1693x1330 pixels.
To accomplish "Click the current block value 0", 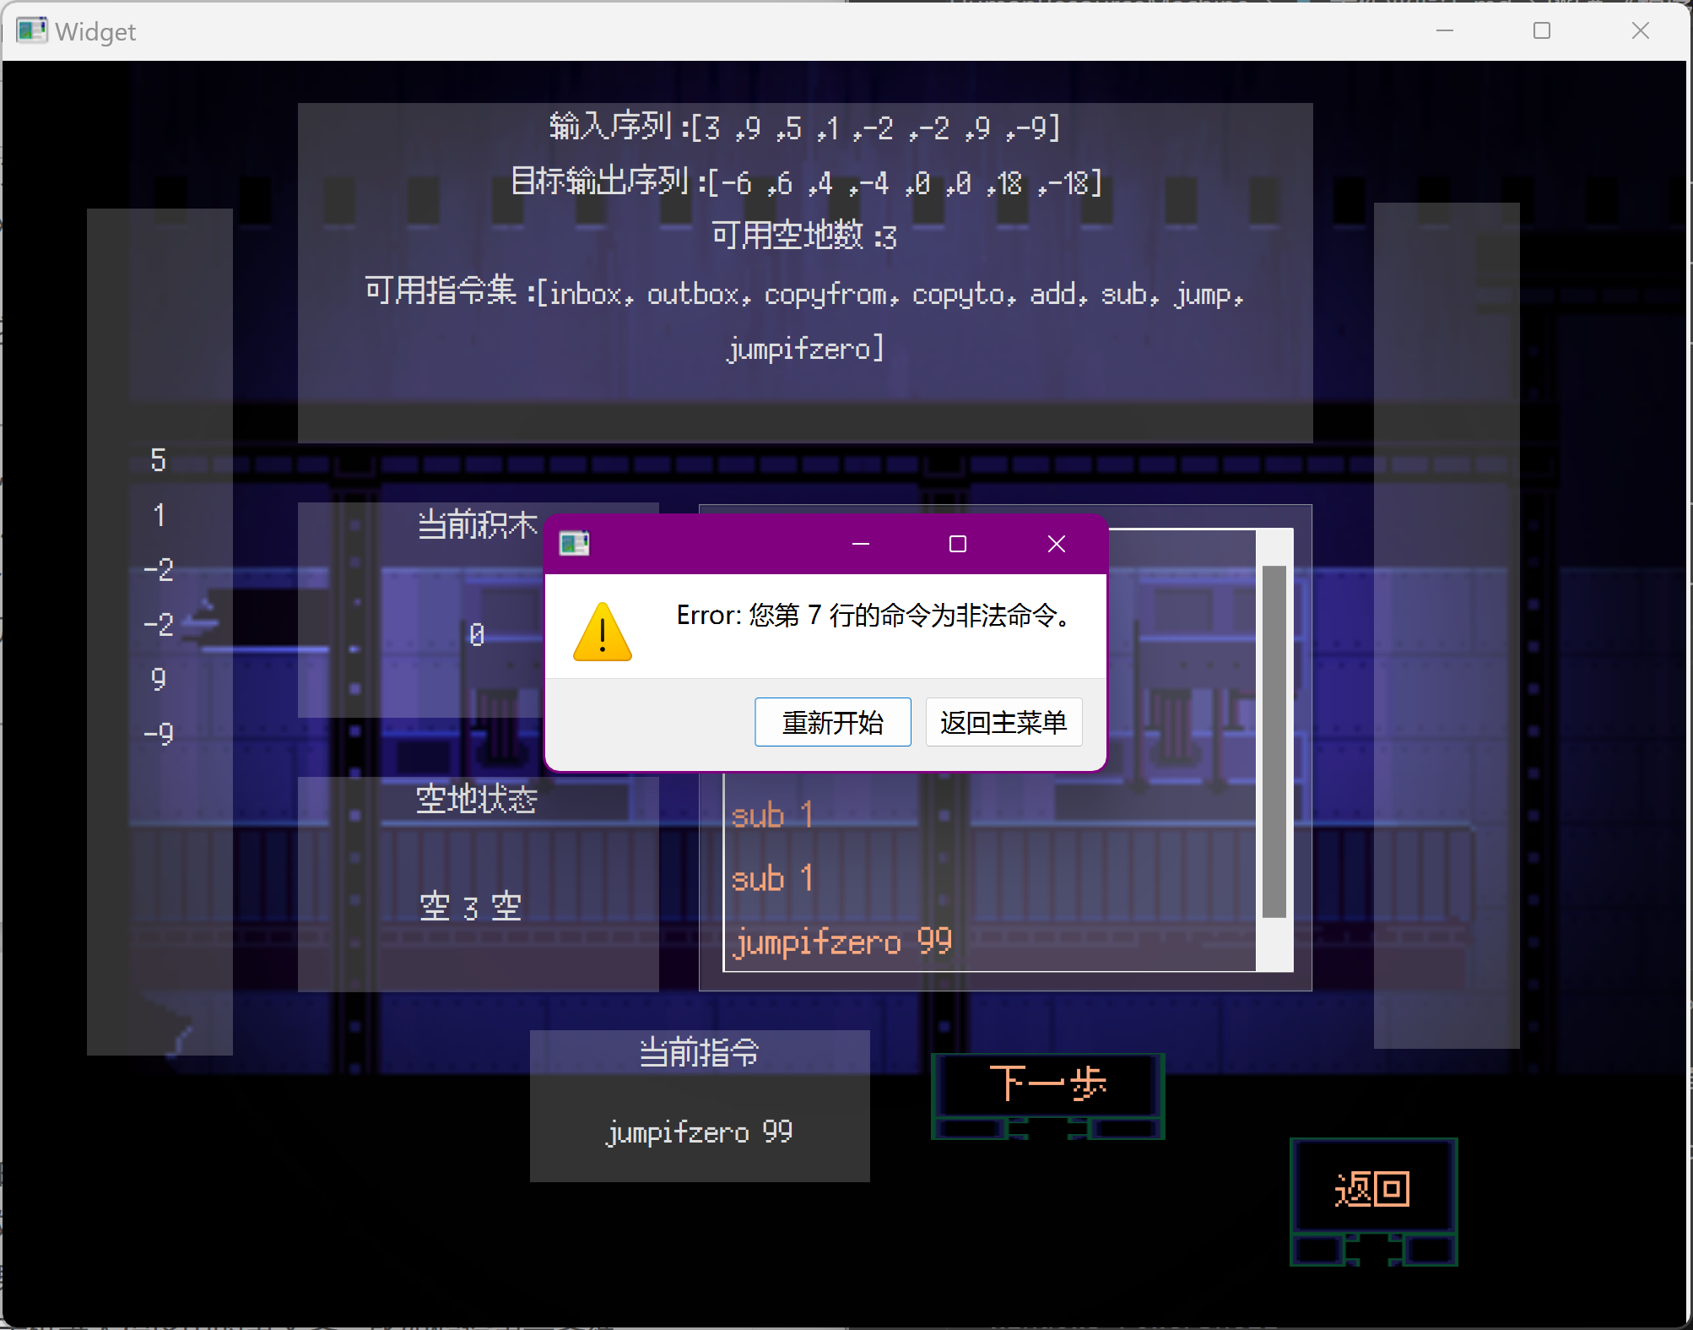I will point(477,634).
